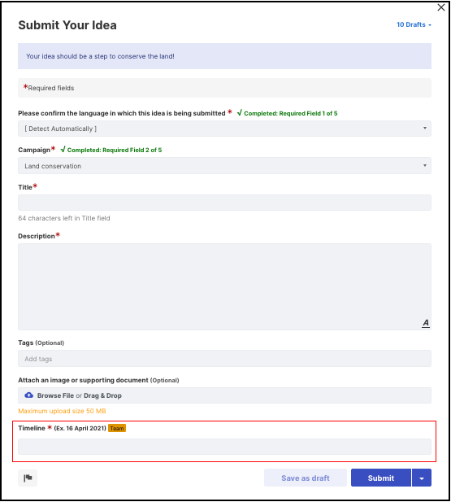Click the cloud upload icon
Image resolution: width=451 pixels, height=502 pixels.
[28, 395]
